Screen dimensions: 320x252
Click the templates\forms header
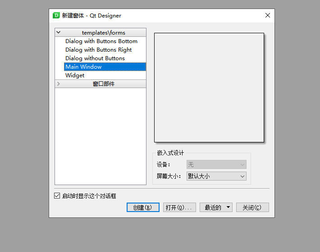click(103, 32)
